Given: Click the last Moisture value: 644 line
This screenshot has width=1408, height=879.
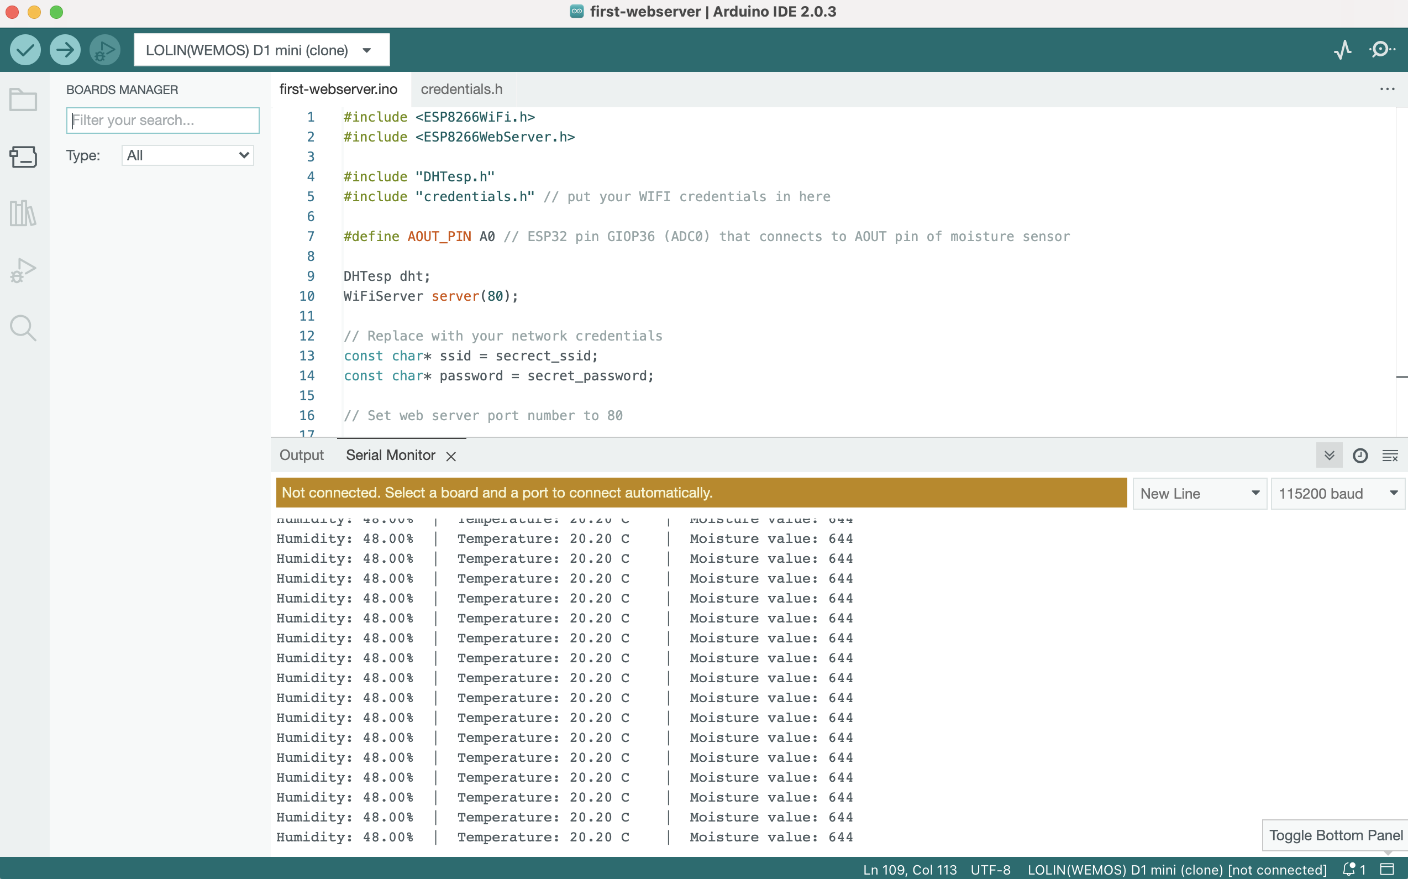Looking at the screenshot, I should click(771, 837).
